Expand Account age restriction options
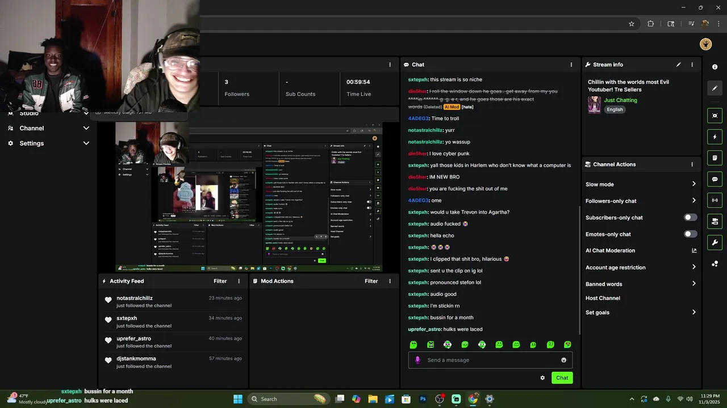Screen dimensions: 727x408 (x=694, y=267)
